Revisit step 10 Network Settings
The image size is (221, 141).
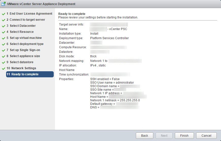(21, 68)
